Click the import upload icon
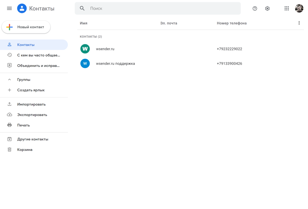Screen dimensions: 308x209 [9, 104]
